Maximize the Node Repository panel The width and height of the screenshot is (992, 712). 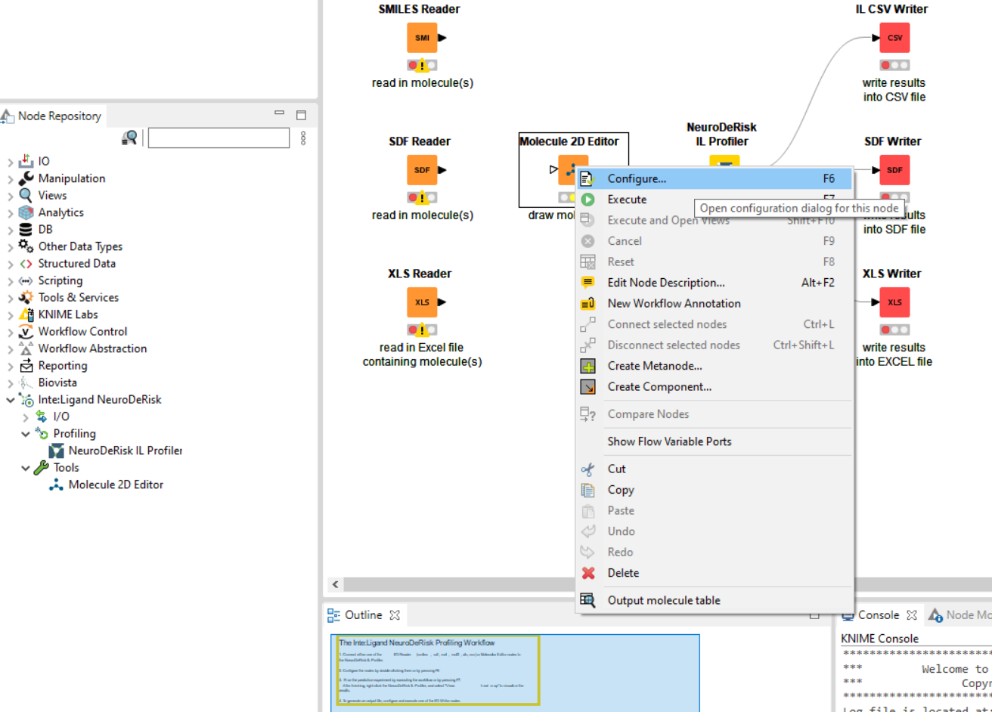tap(301, 115)
